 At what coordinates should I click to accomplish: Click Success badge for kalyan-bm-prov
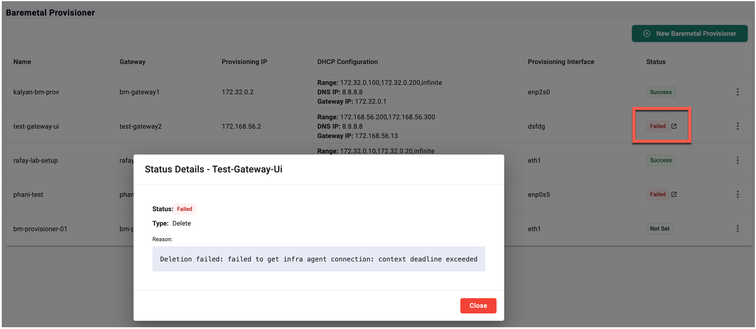[661, 92]
